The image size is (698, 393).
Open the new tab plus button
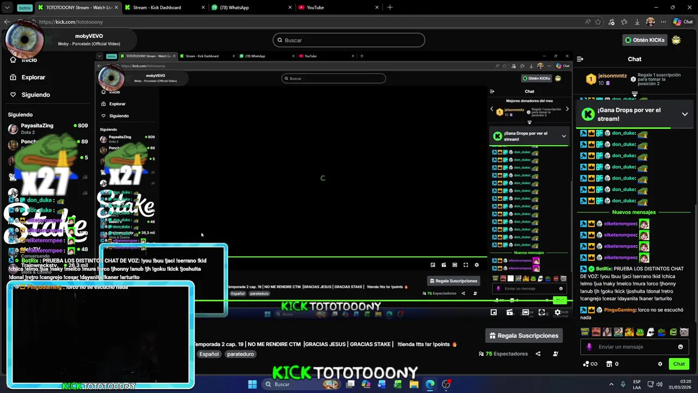[390, 8]
